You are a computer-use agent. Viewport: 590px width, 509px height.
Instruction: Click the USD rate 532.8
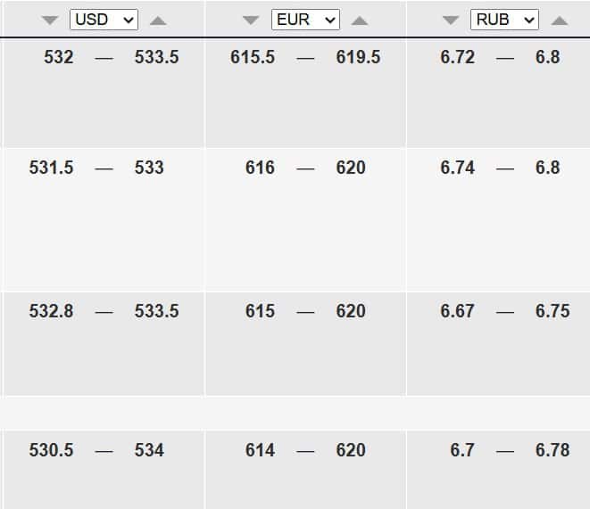click(x=51, y=311)
